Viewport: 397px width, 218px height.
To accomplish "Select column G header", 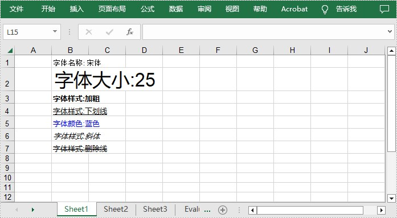I will point(255,50).
